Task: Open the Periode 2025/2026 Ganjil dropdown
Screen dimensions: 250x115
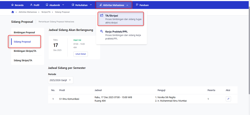Action: 61,80
